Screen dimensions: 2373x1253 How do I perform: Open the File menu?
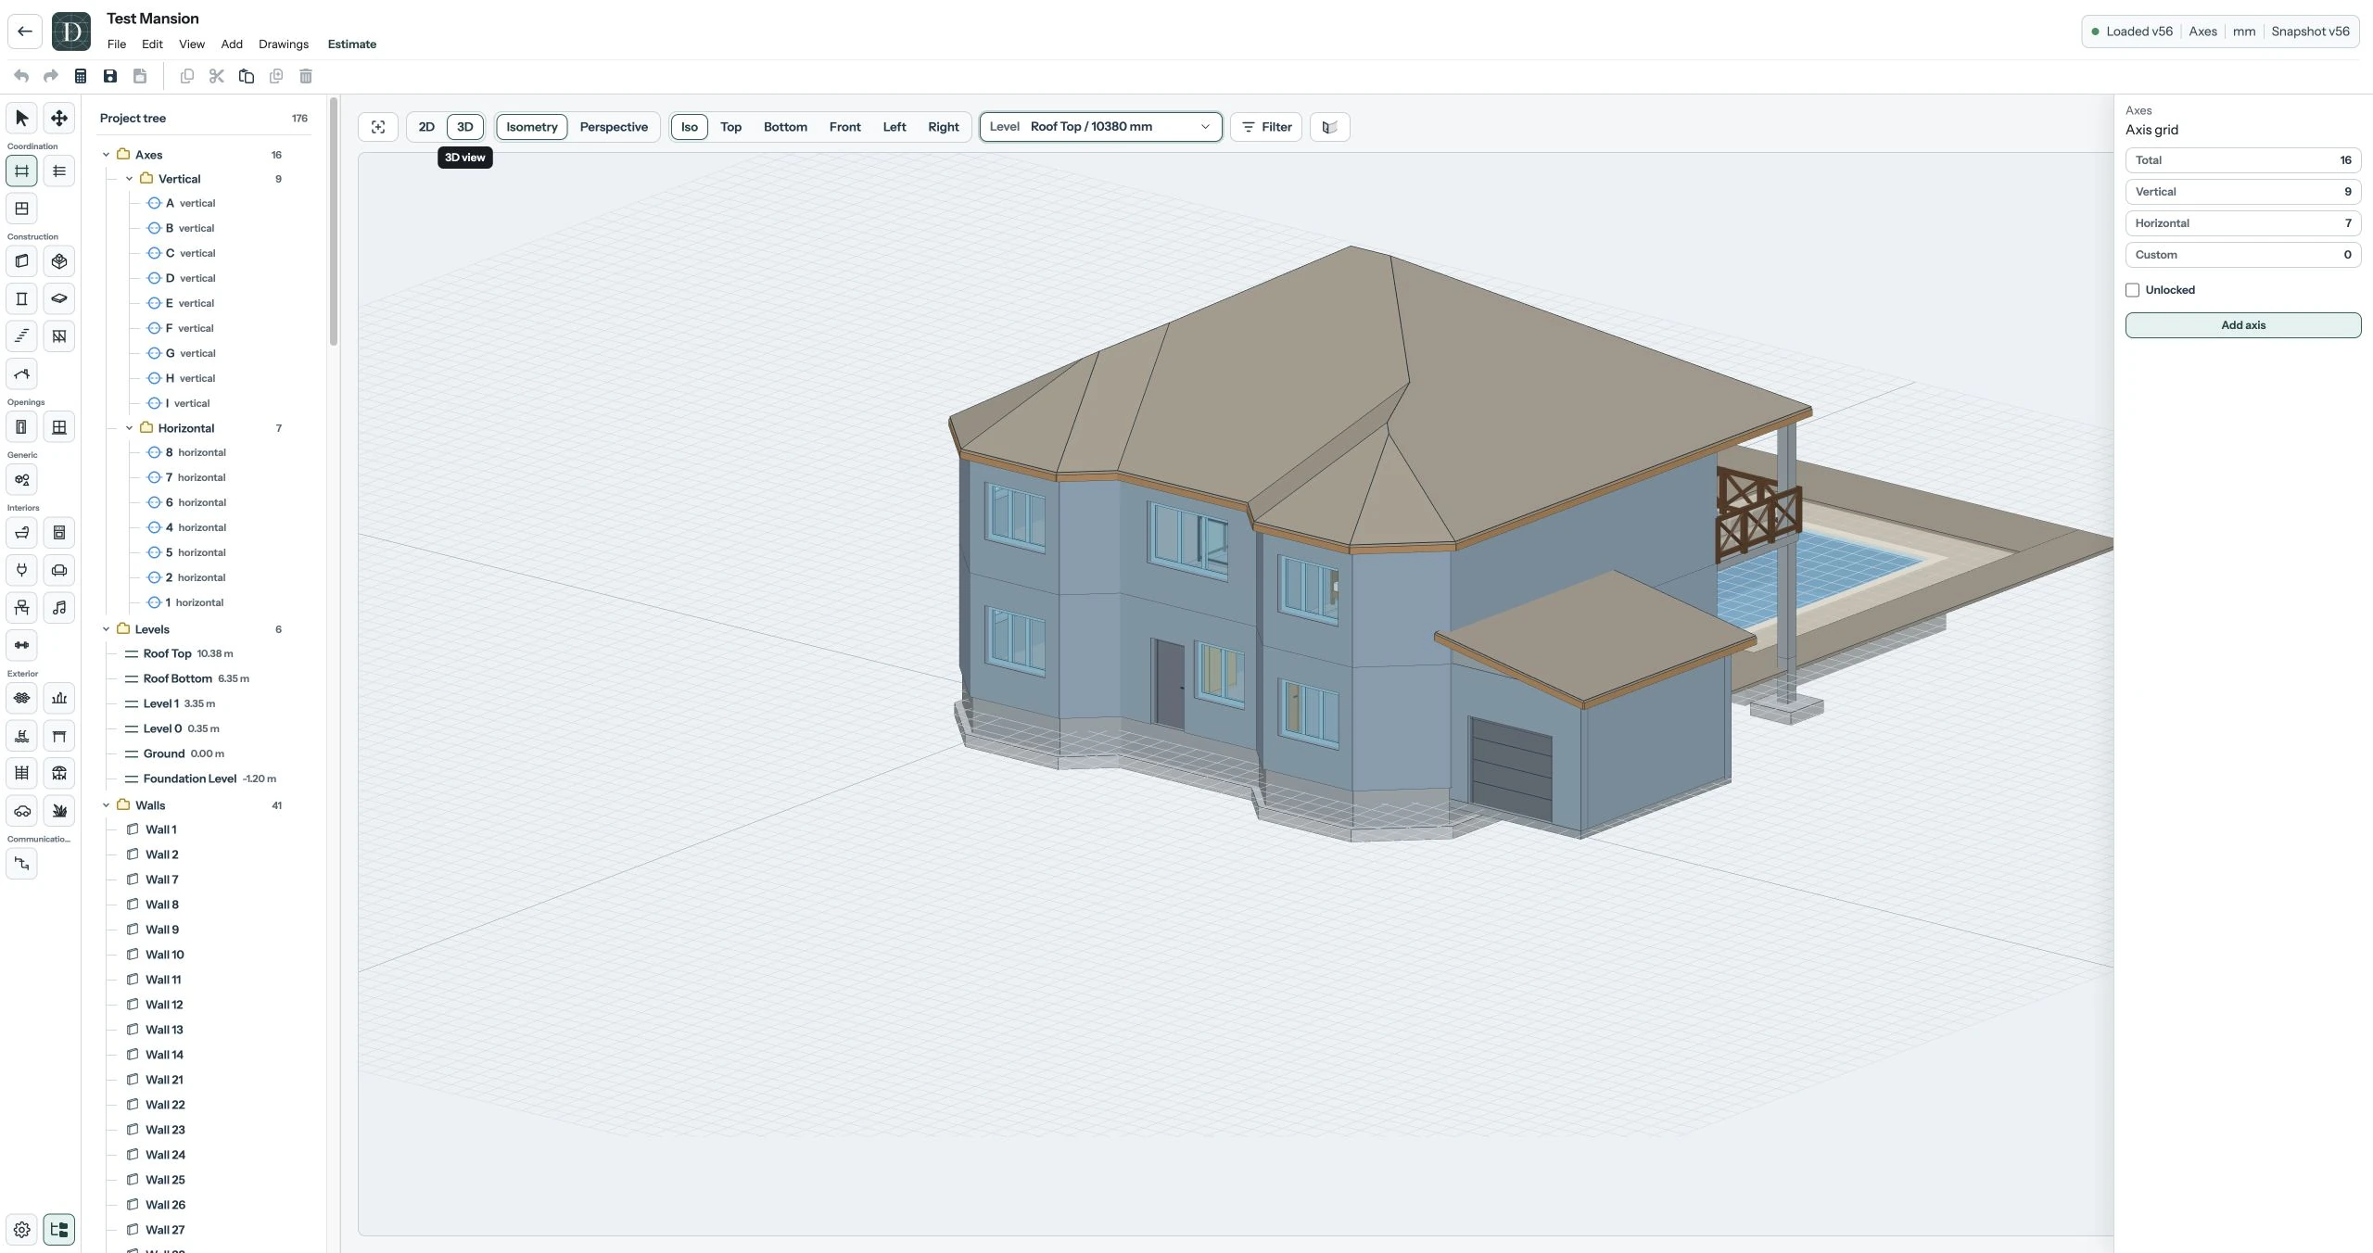pos(117,44)
